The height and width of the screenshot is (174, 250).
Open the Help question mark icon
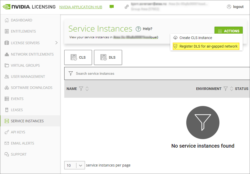[138, 29]
